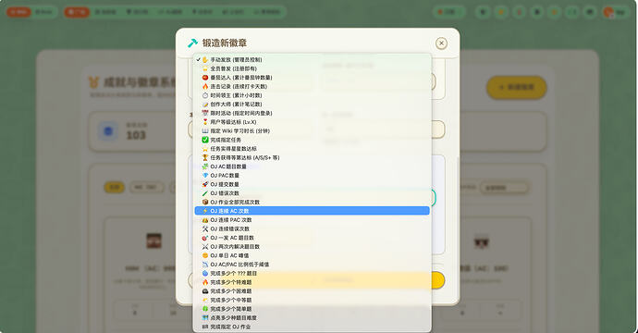
Task: Select 完成指定 OJ 作业 option
Action: [x=313, y=327]
